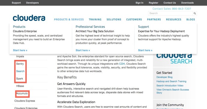This screenshot has width=207, height=109.
Task: Open the Resources menu
Action: pos(174,19)
